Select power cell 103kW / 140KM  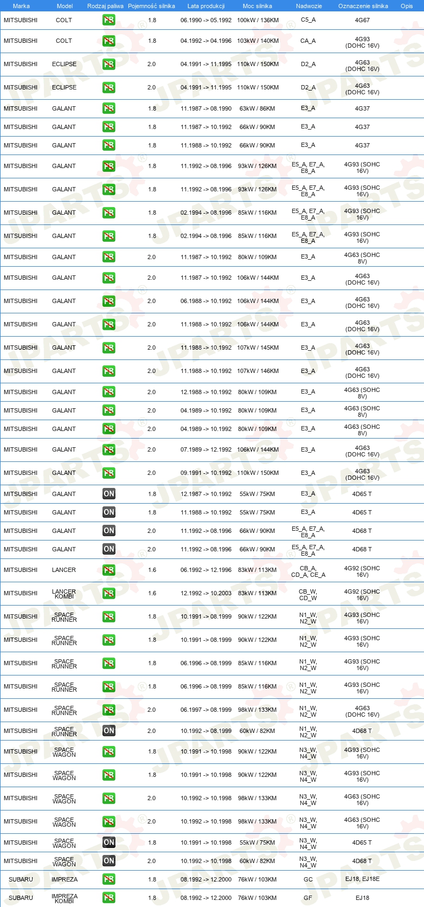click(258, 41)
